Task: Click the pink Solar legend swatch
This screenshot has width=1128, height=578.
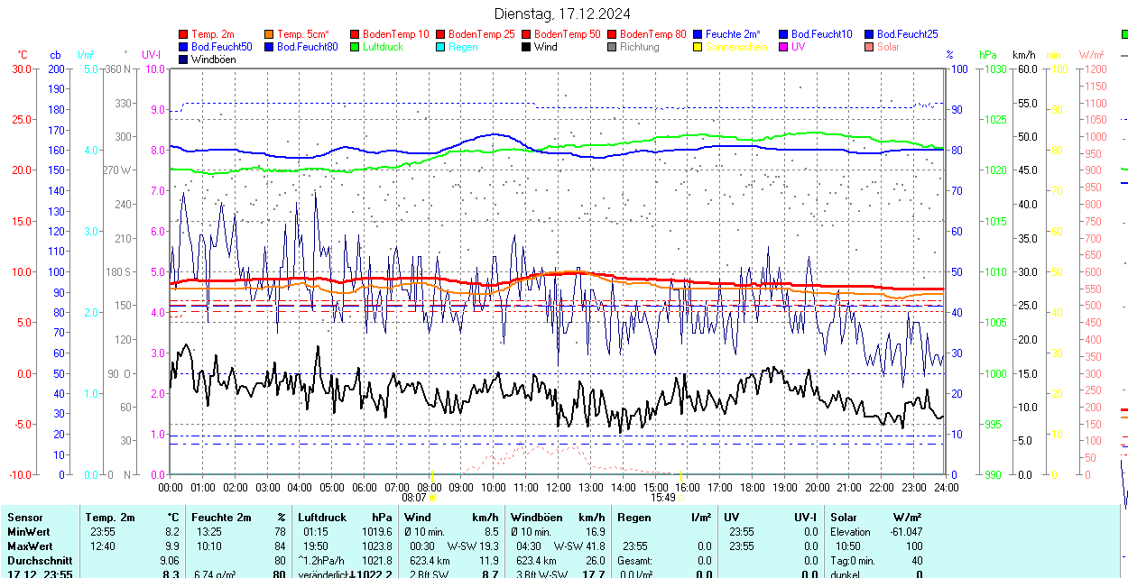Action: (x=870, y=47)
